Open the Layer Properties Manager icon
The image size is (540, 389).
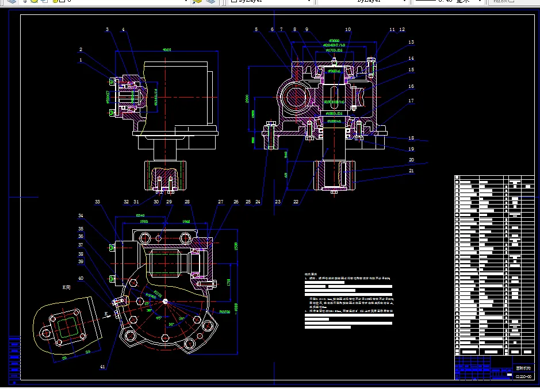pos(12,1)
